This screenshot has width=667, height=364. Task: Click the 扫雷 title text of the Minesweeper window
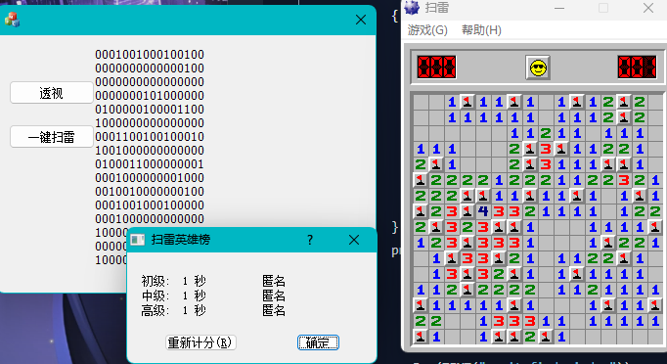tap(437, 8)
